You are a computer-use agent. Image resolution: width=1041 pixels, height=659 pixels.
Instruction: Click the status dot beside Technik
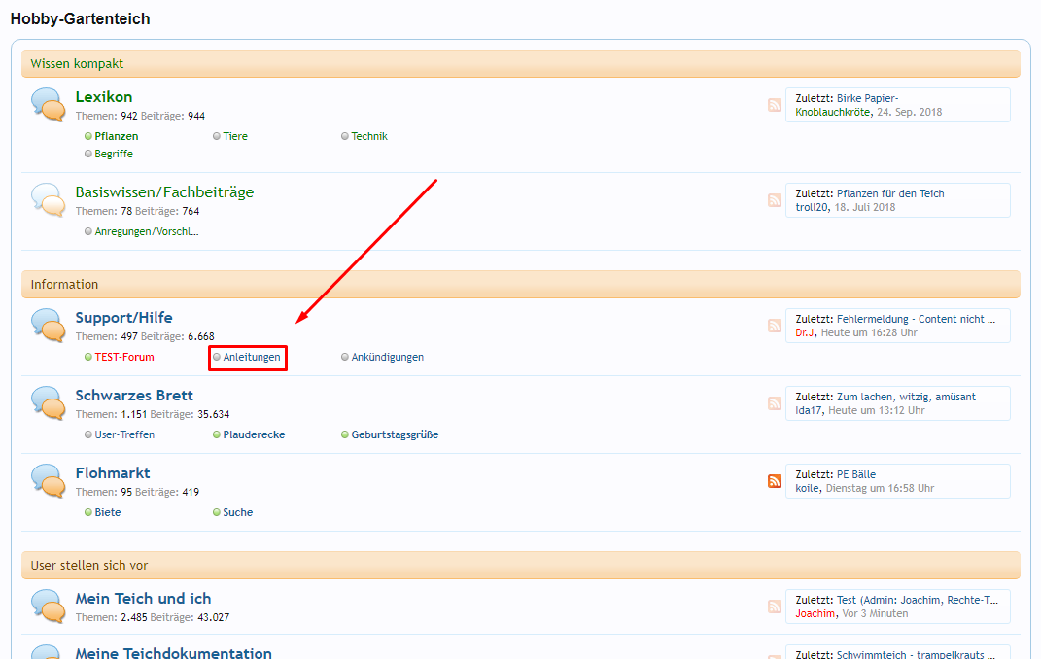pyautogui.click(x=344, y=136)
